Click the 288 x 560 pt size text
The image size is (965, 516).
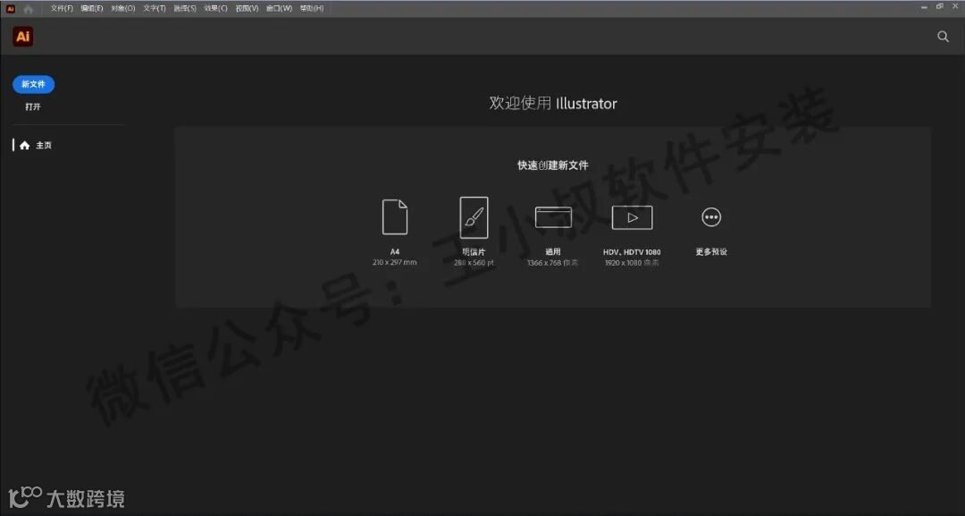tap(474, 262)
